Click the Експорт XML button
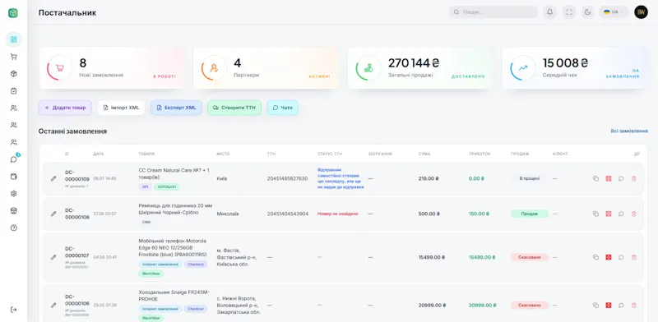The image size is (658, 322). tap(176, 108)
